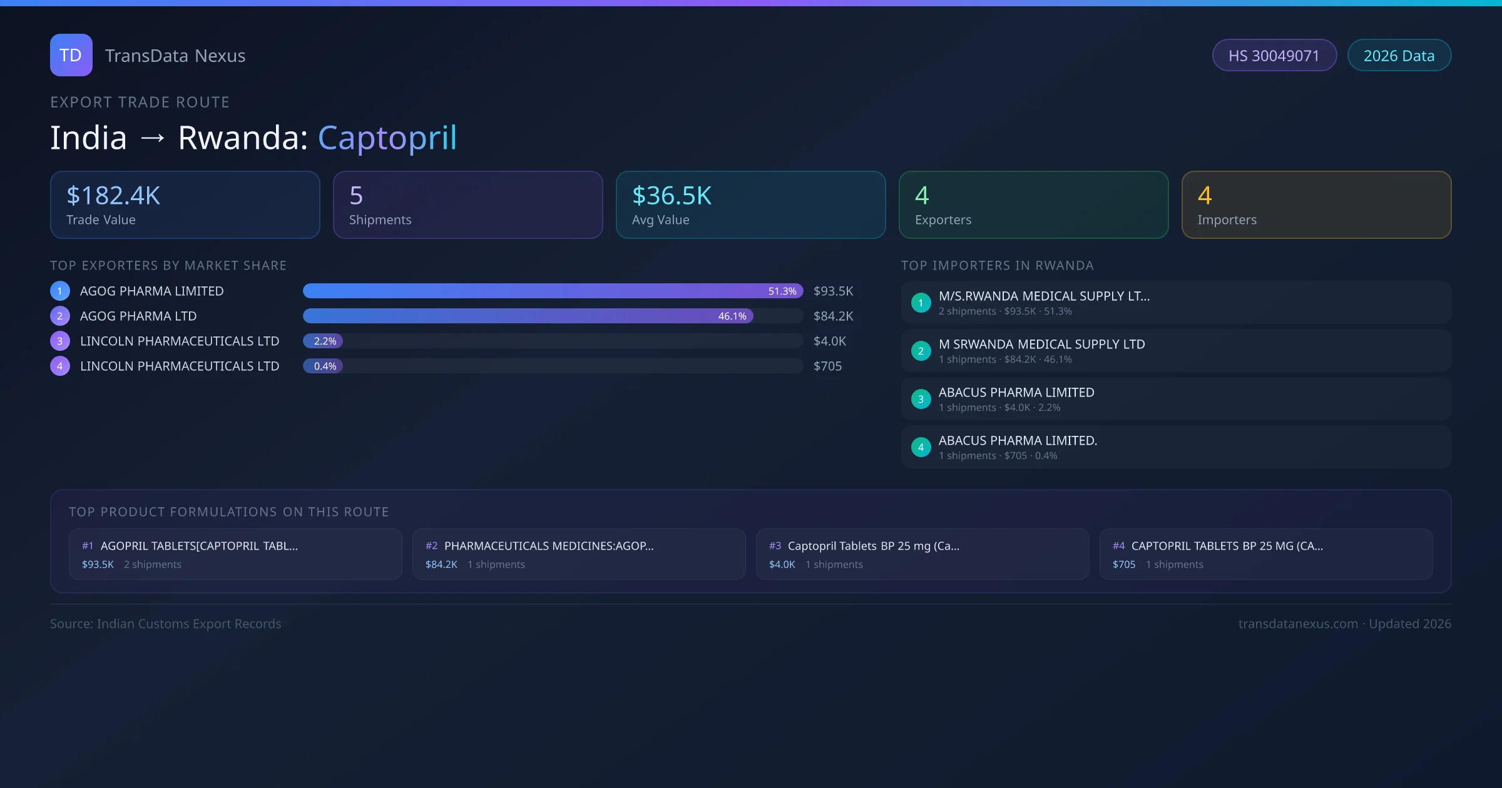Click purple rank 3 exporter badge
The width and height of the screenshot is (1502, 788).
[60, 341]
